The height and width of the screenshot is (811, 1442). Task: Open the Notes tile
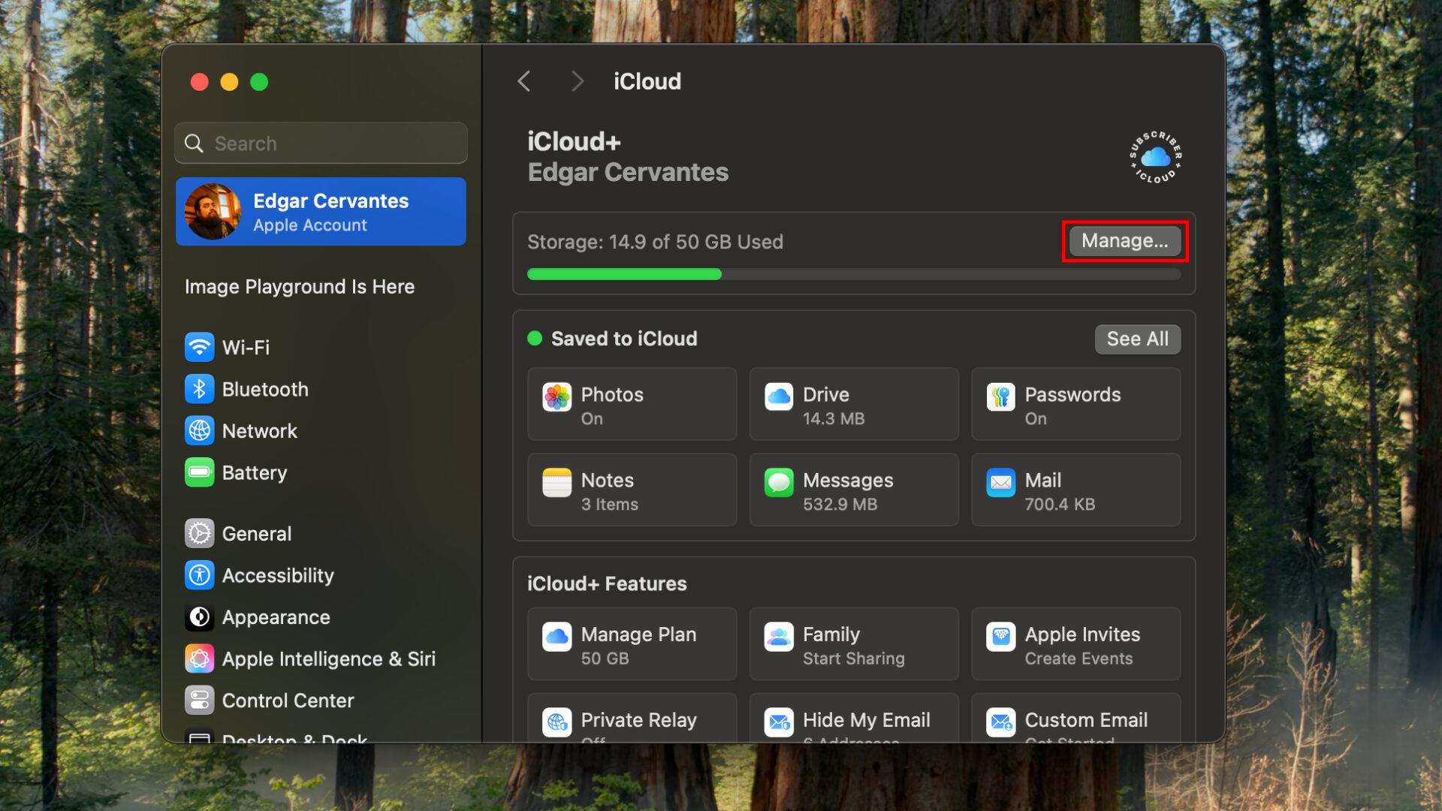point(632,490)
